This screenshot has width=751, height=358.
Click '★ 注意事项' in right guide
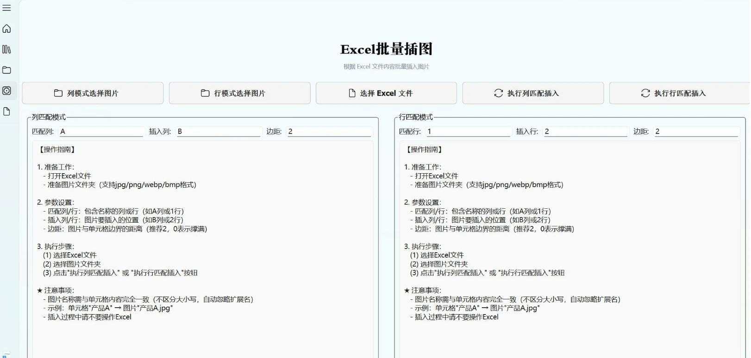[x=423, y=291]
